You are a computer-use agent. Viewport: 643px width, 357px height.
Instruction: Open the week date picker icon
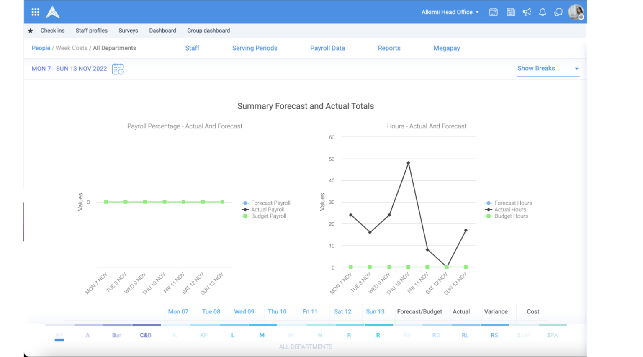coord(118,69)
